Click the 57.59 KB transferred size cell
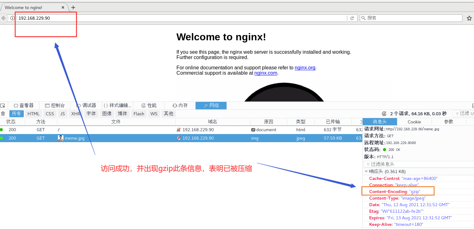 [333, 138]
